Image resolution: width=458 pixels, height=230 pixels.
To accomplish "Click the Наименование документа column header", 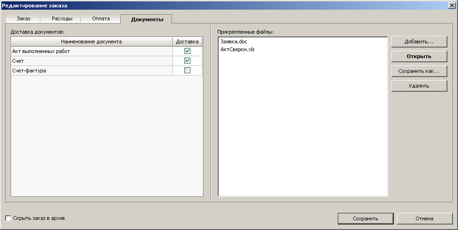I will pos(92,41).
